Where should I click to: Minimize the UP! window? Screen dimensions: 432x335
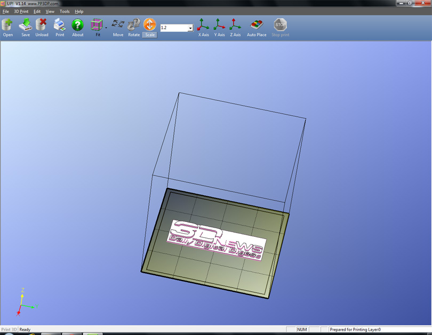coord(401,3)
